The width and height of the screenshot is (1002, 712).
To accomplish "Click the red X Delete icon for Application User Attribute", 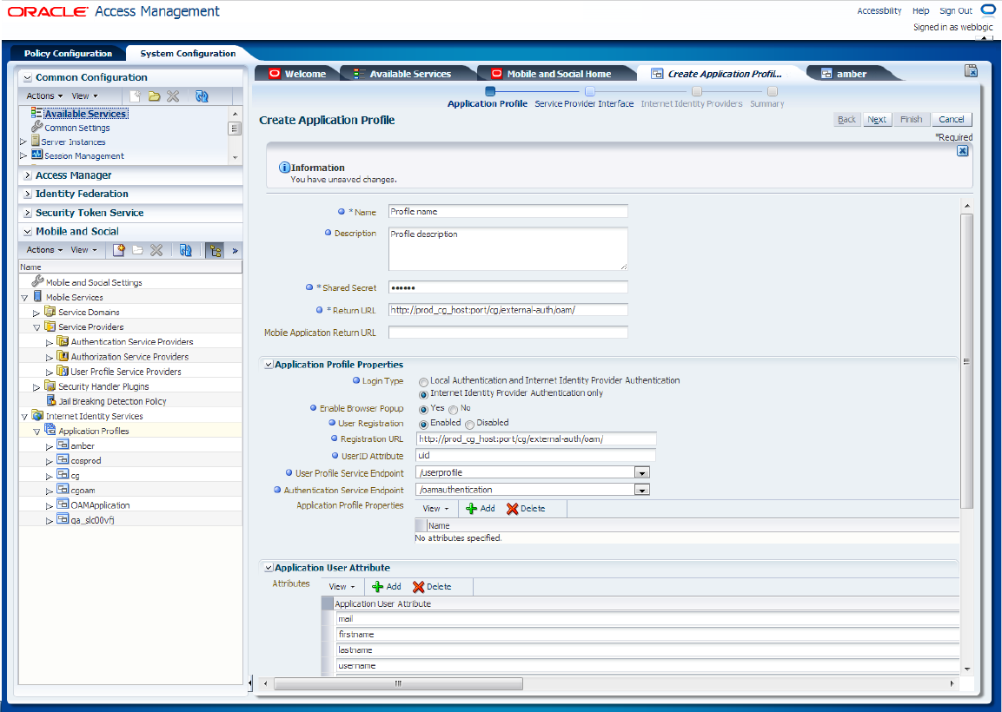I will [x=419, y=586].
